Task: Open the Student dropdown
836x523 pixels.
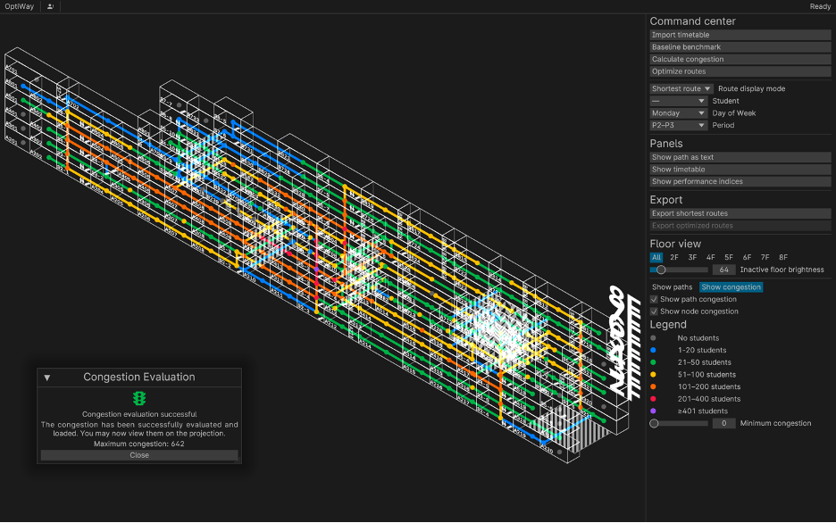Action: [x=678, y=101]
